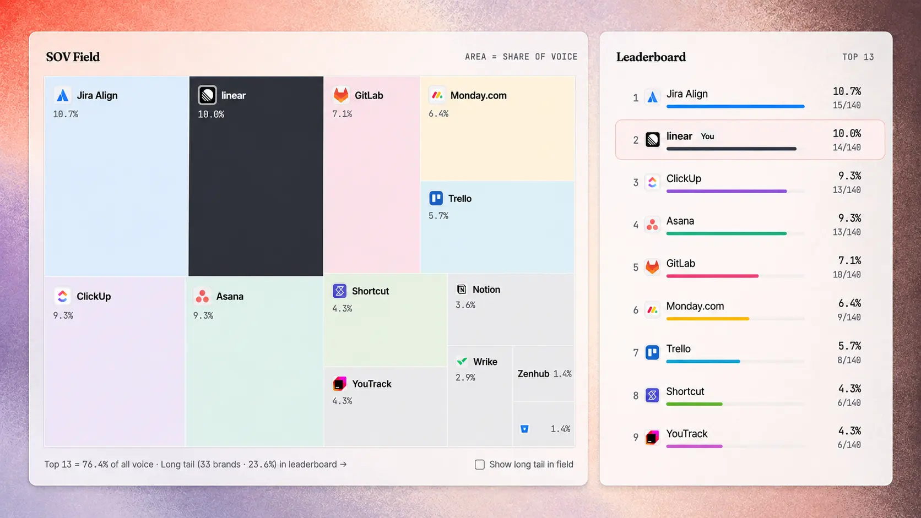Click "5.7%" in the Trello treemap tile
This screenshot has height=518, width=921.
438,216
